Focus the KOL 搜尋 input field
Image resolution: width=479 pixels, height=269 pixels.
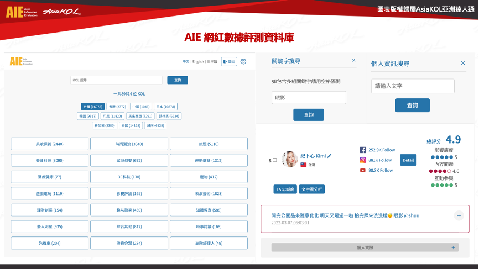116,80
